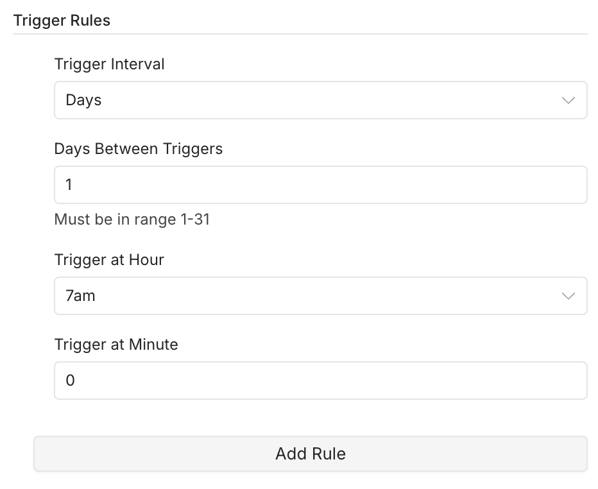This screenshot has height=489, width=598.
Task: Open the Trigger Interval dropdown
Action: pyautogui.click(x=320, y=100)
